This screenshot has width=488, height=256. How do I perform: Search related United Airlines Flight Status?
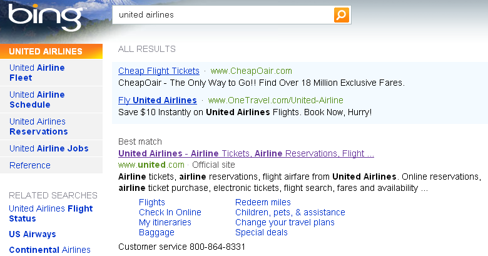click(x=51, y=213)
